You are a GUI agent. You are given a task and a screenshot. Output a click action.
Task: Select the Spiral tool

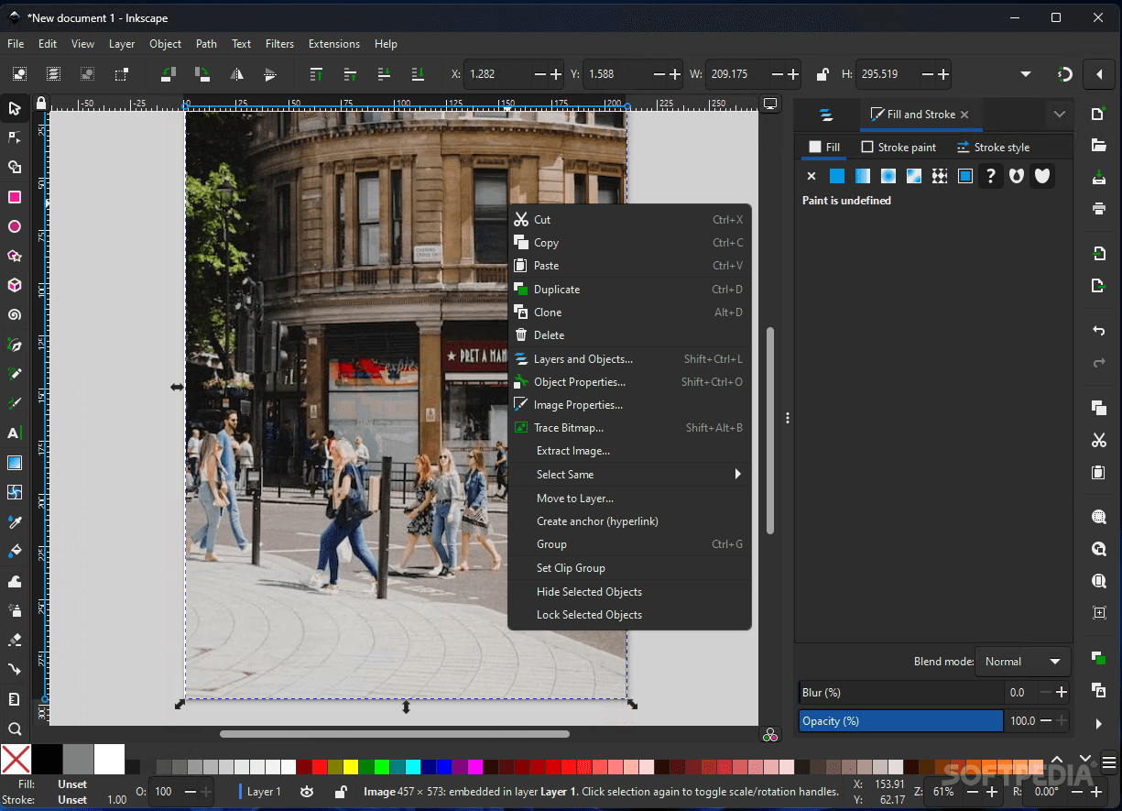click(15, 314)
